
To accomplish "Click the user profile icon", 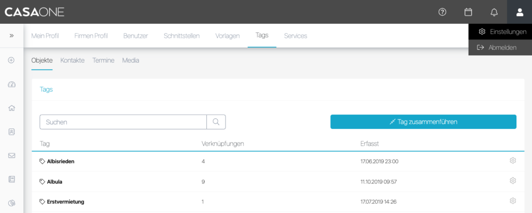I will (520, 12).
